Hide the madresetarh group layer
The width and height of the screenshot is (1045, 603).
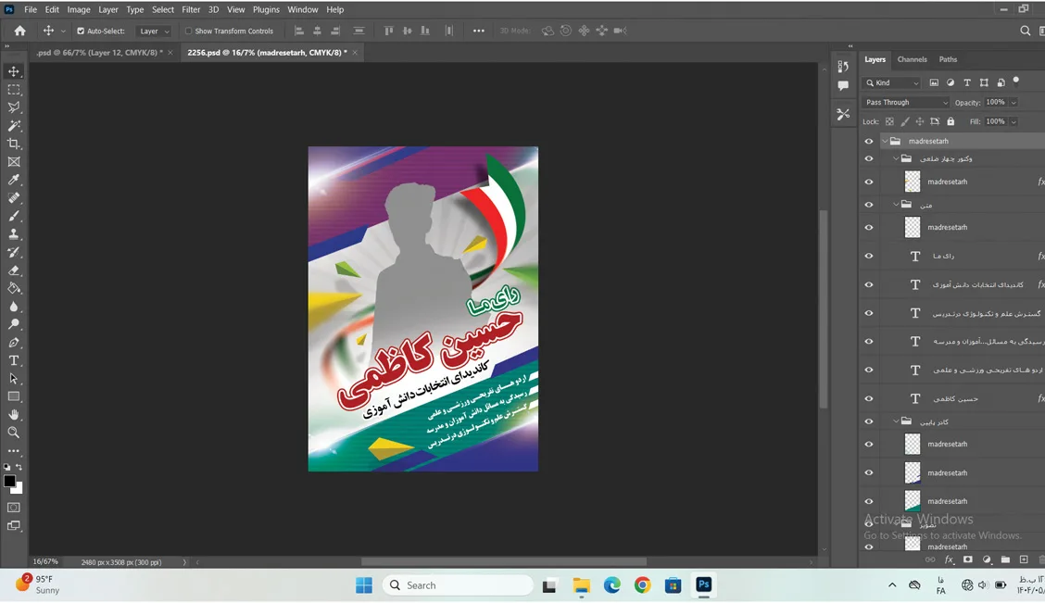click(868, 141)
